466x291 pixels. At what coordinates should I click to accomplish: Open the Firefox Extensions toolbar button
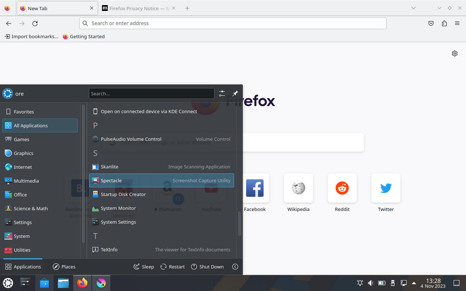click(x=444, y=24)
